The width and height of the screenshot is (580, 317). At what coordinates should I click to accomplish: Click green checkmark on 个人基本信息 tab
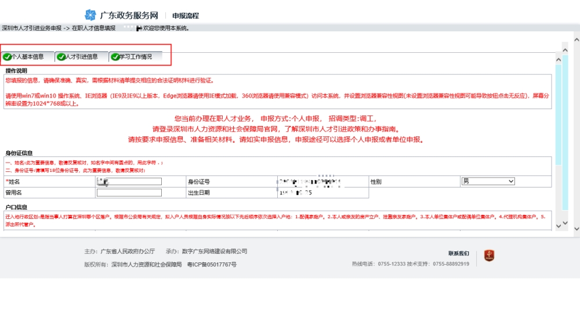7,57
